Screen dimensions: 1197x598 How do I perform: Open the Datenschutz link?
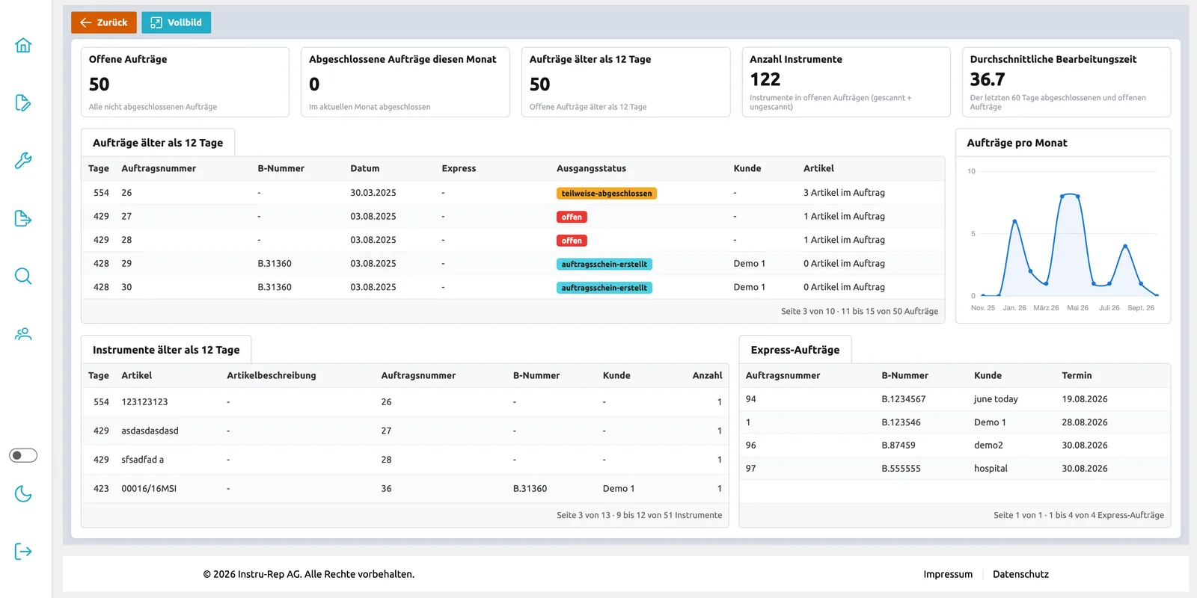pos(1020,574)
